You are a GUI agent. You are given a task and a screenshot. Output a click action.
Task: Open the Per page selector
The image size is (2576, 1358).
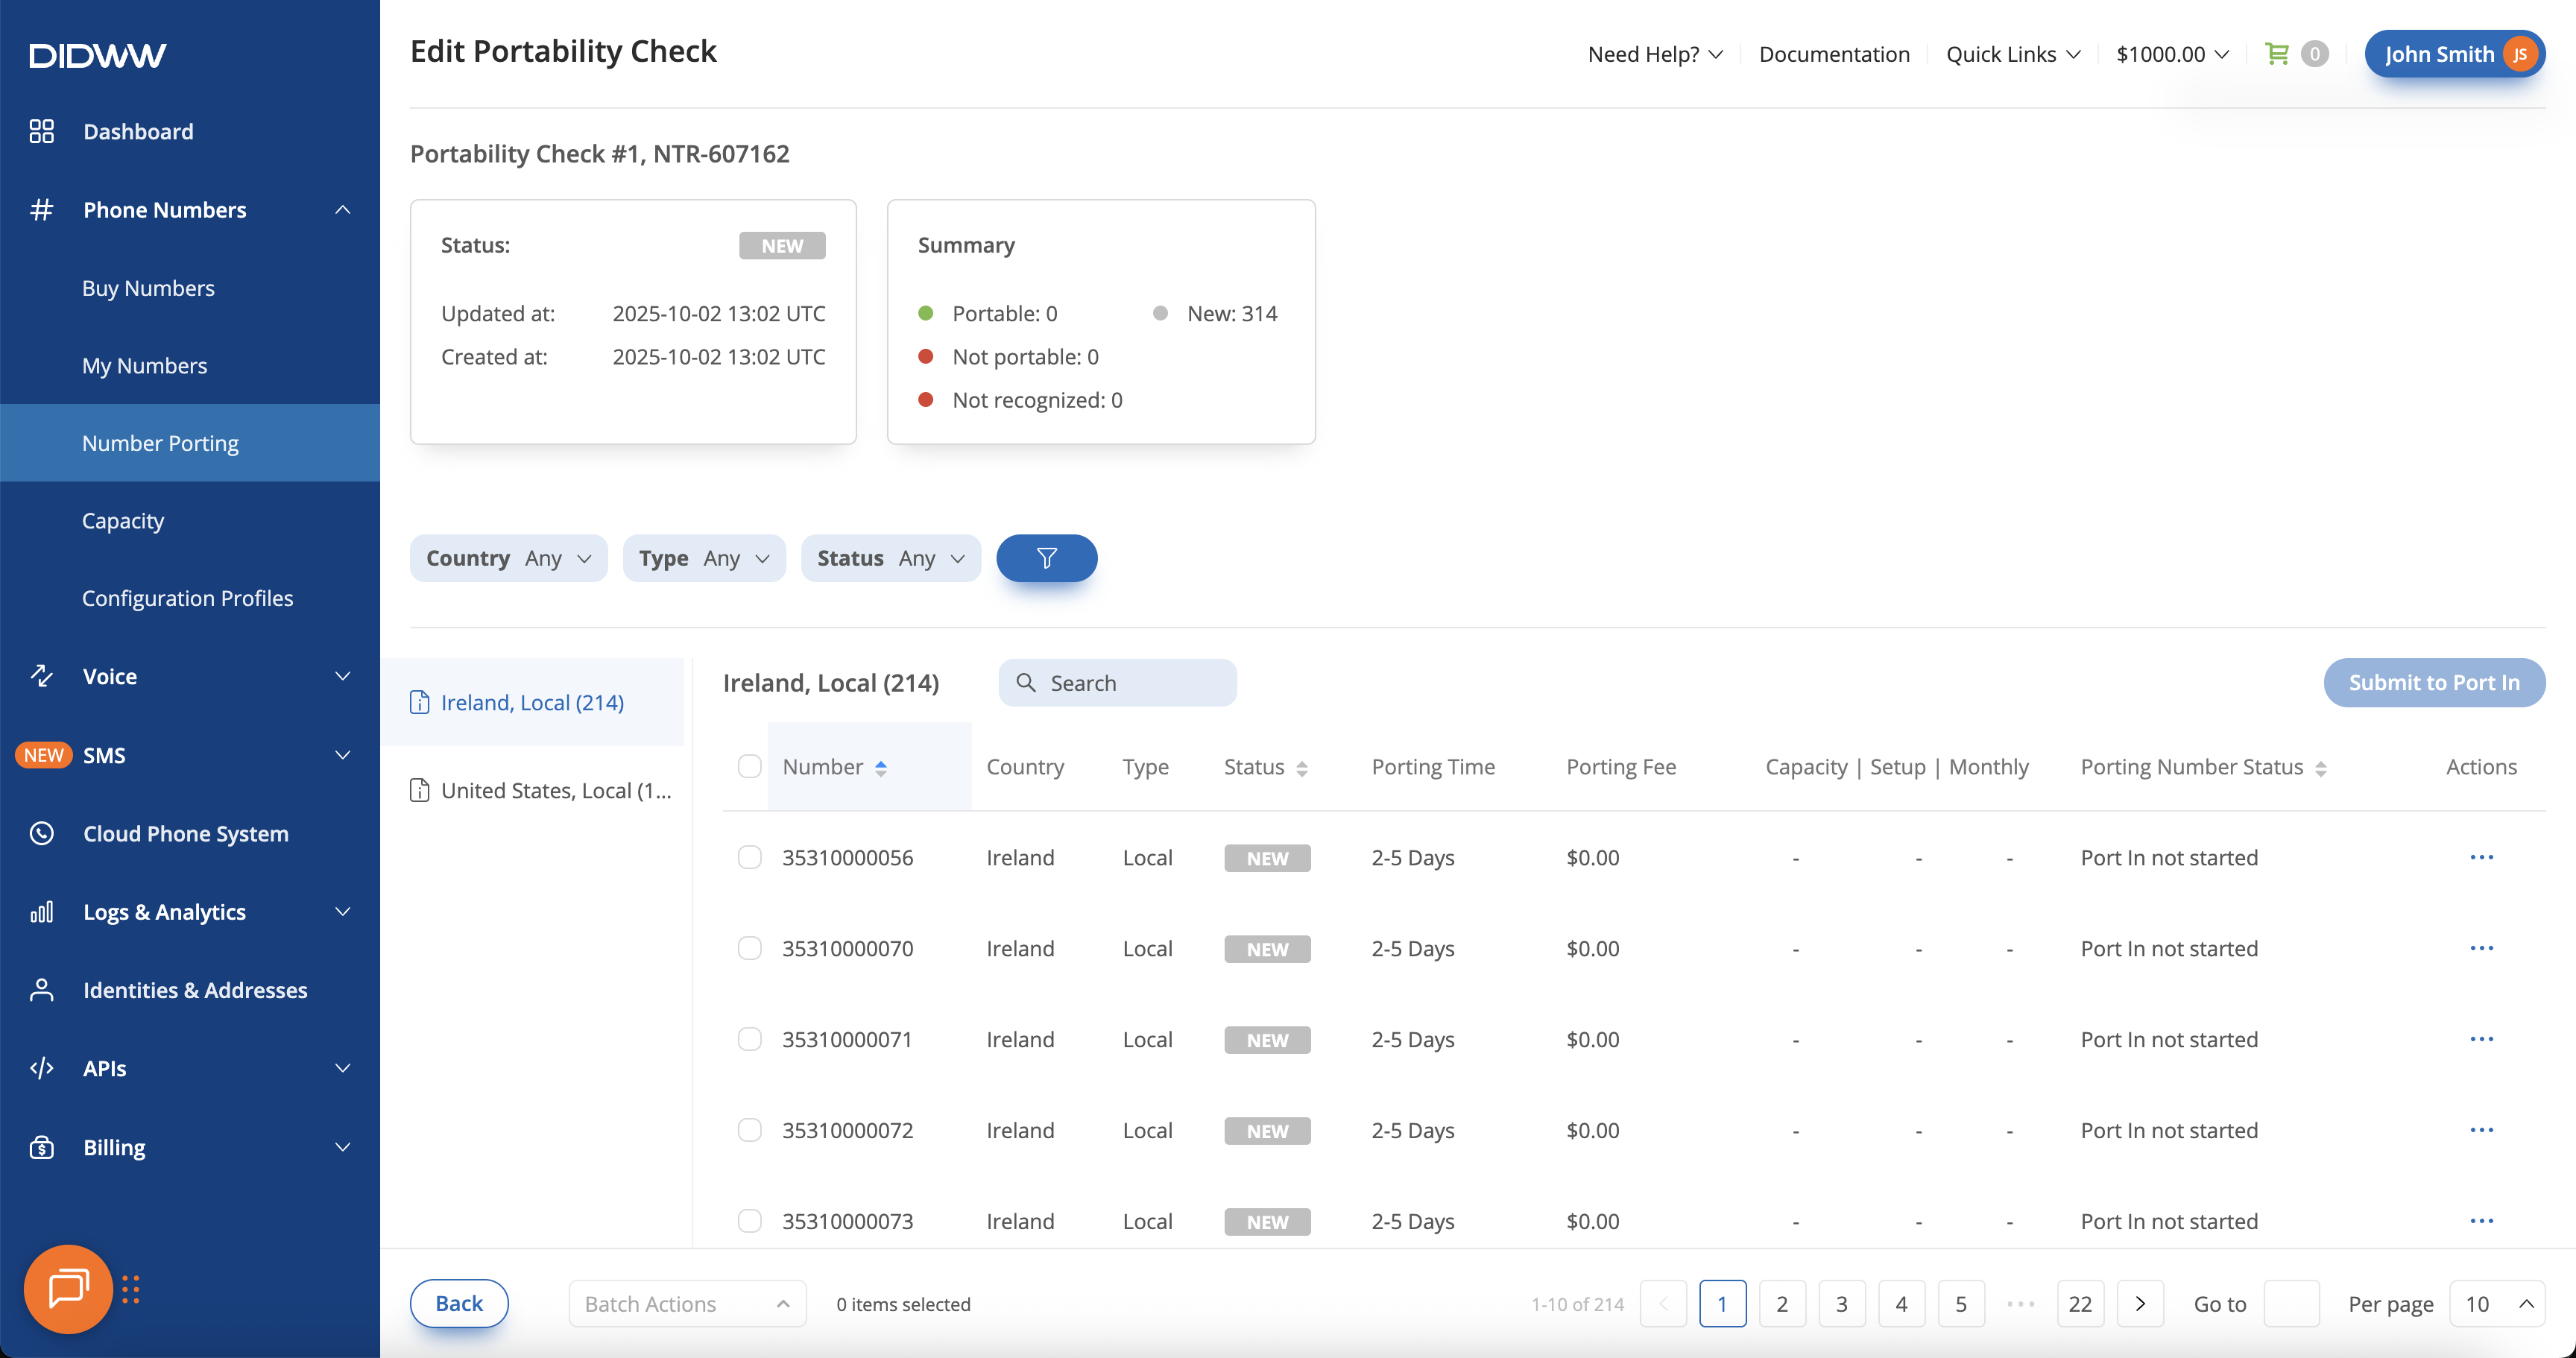(2497, 1303)
